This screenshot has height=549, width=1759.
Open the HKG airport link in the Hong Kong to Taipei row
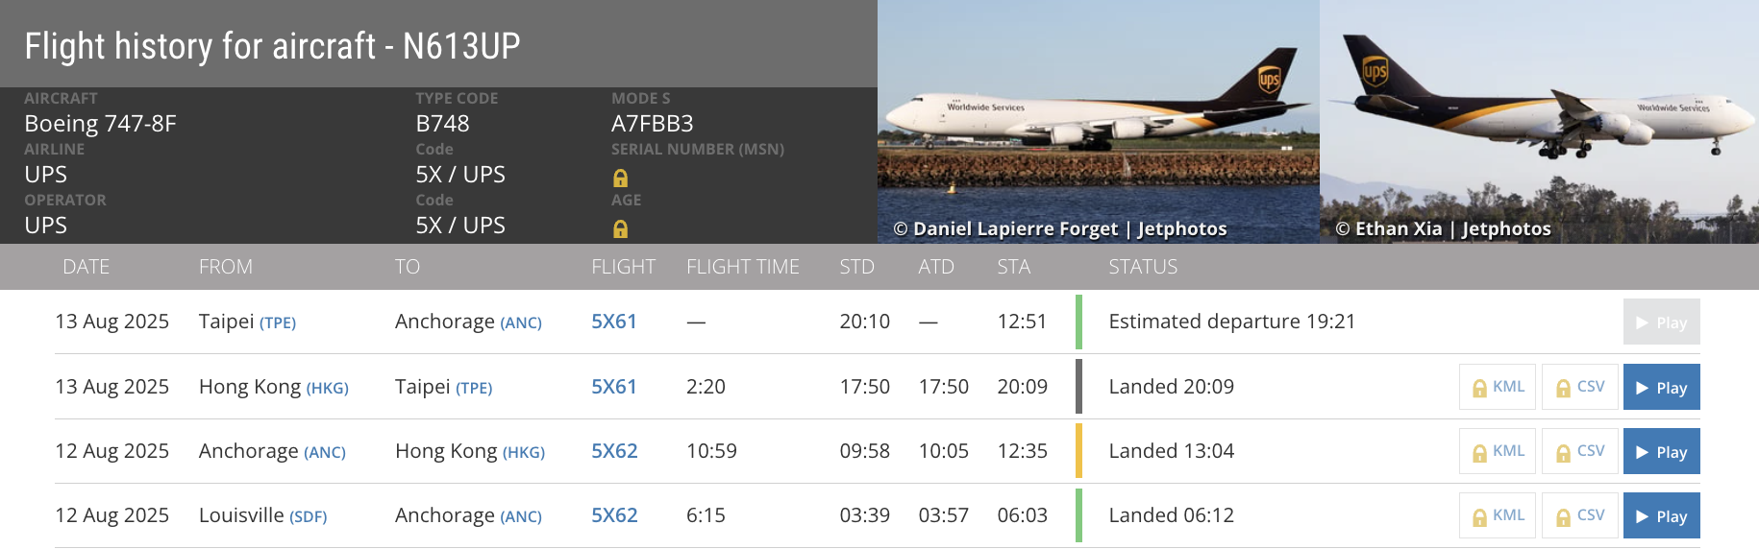[x=327, y=388]
